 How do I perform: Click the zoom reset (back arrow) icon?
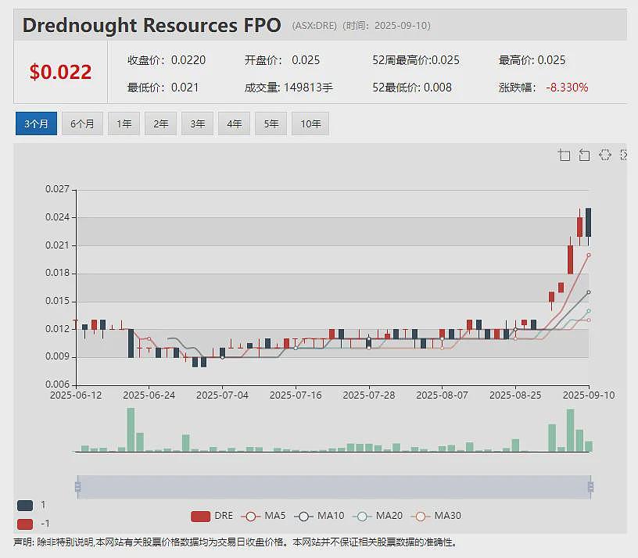pyautogui.click(x=584, y=155)
